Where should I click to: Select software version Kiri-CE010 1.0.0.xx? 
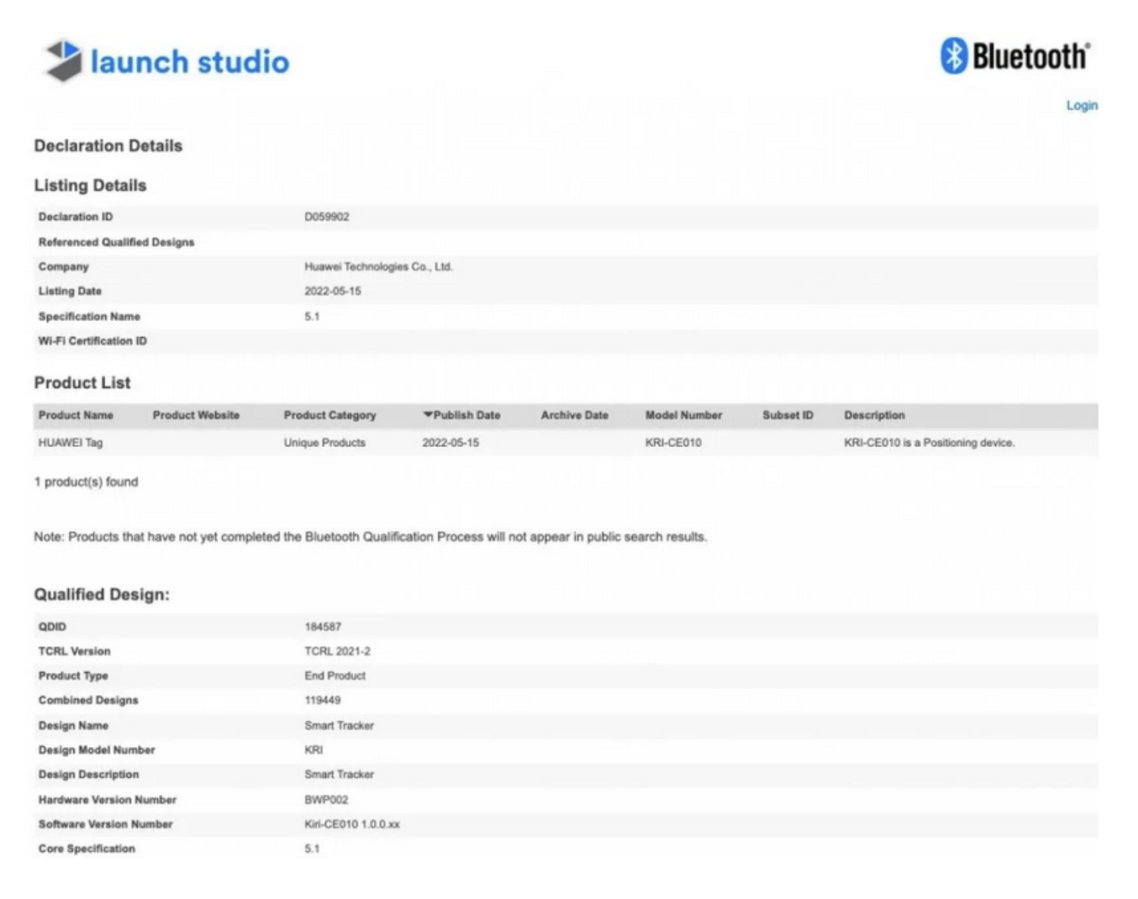[352, 824]
